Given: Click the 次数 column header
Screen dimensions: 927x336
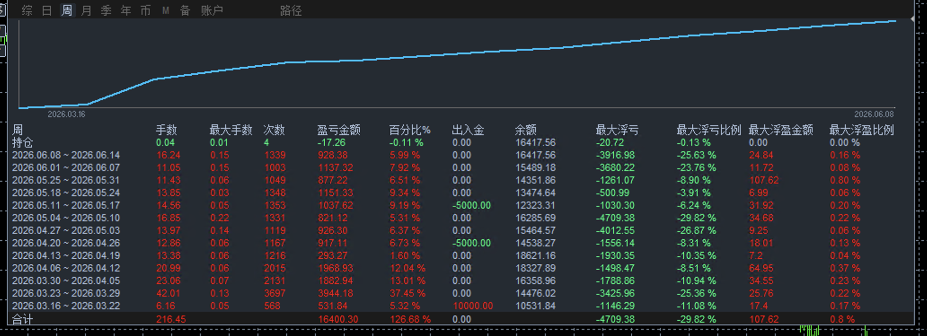Looking at the screenshot, I should point(274,130).
